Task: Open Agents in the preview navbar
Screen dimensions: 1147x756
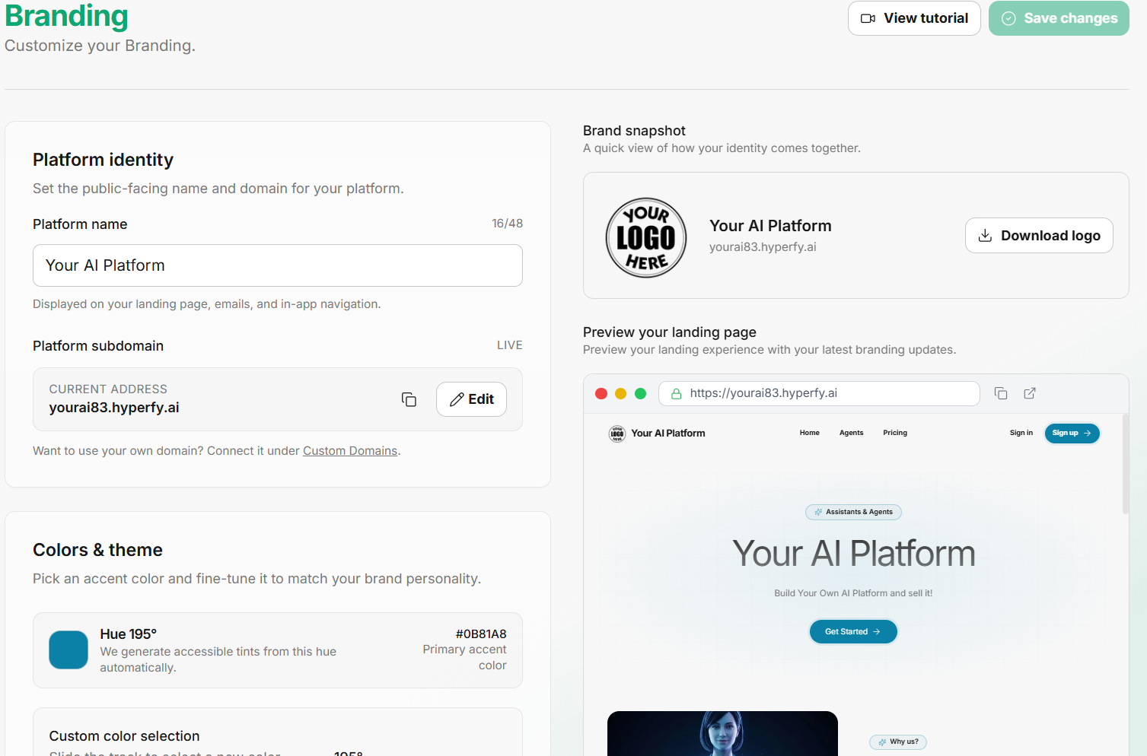Action: [852, 433]
